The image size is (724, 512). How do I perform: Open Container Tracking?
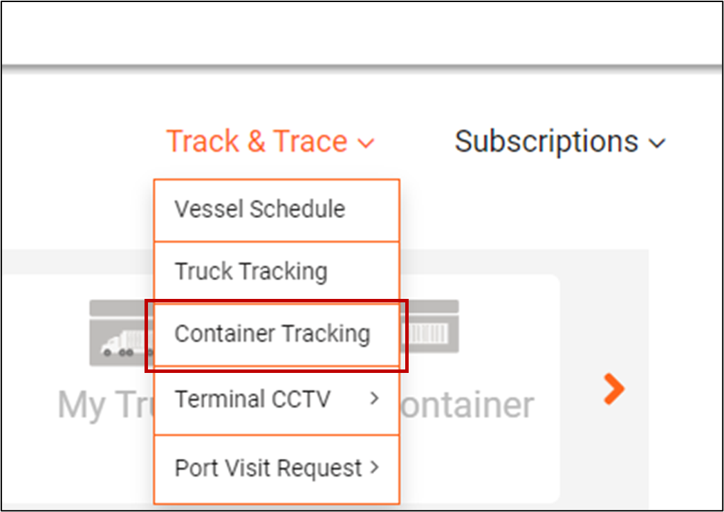coord(274,333)
